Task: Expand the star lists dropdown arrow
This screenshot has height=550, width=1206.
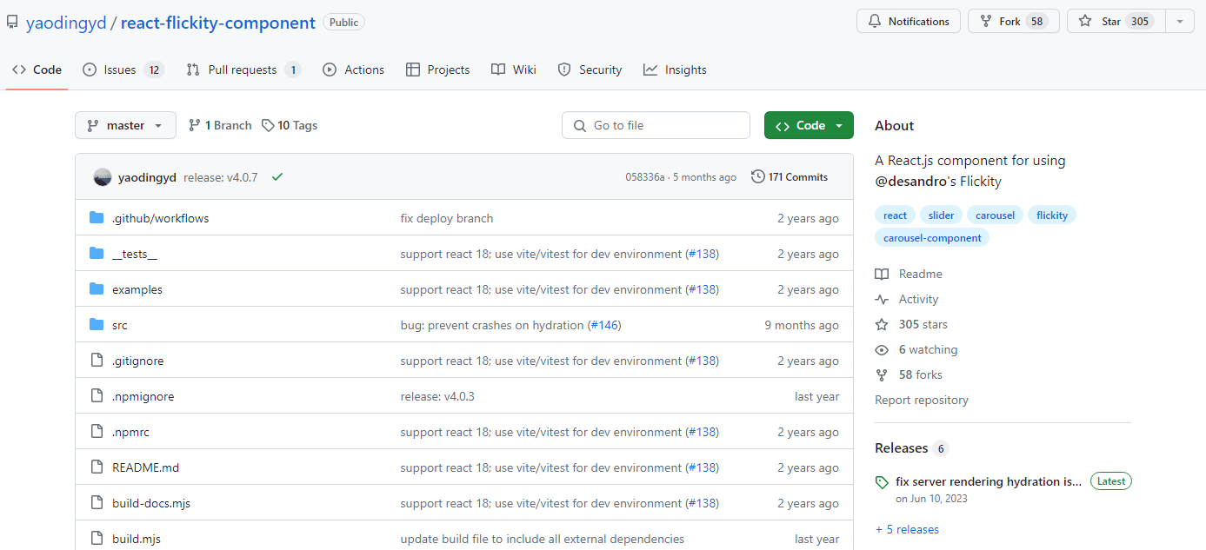Action: (x=1179, y=22)
